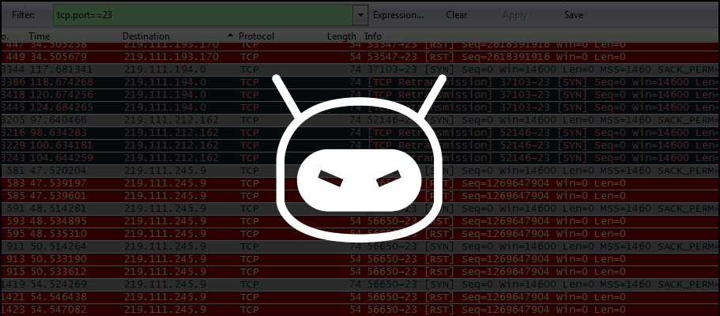The height and width of the screenshot is (316, 720).
Task: Select packet at time 104.644259
Action: coord(360,158)
